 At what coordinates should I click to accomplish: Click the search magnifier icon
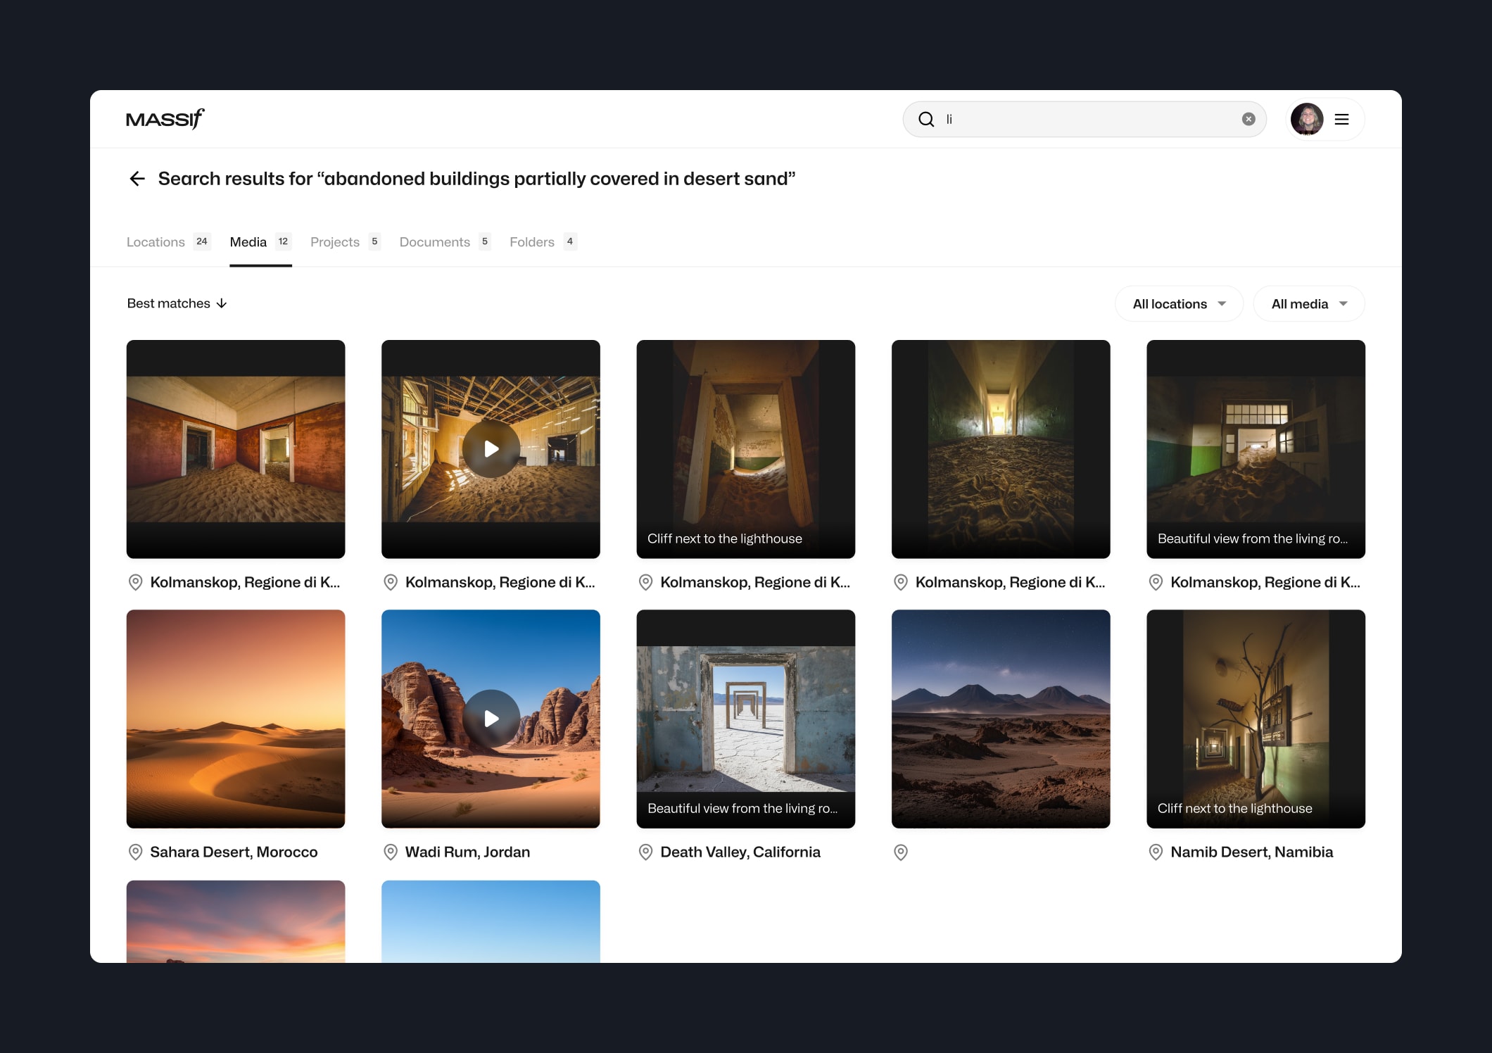click(926, 119)
